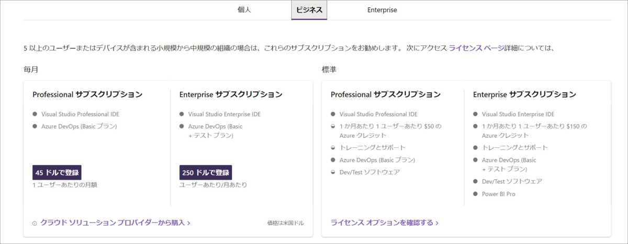Click トレーニングとサポート in standard Enterprise list
Image resolution: width=628 pixels, height=244 pixels.
click(x=515, y=147)
